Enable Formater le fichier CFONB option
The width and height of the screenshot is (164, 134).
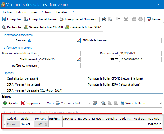click(85, 78)
